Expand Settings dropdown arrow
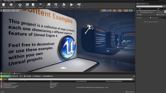This screenshot has height=93, width=166. point(43,5)
